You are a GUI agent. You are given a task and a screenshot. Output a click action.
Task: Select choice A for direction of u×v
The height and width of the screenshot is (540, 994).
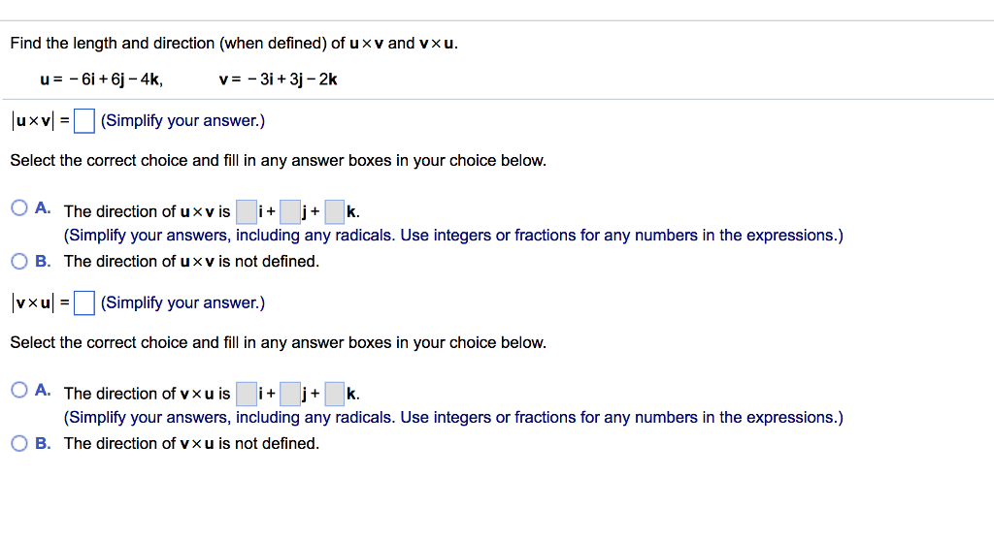[19, 207]
